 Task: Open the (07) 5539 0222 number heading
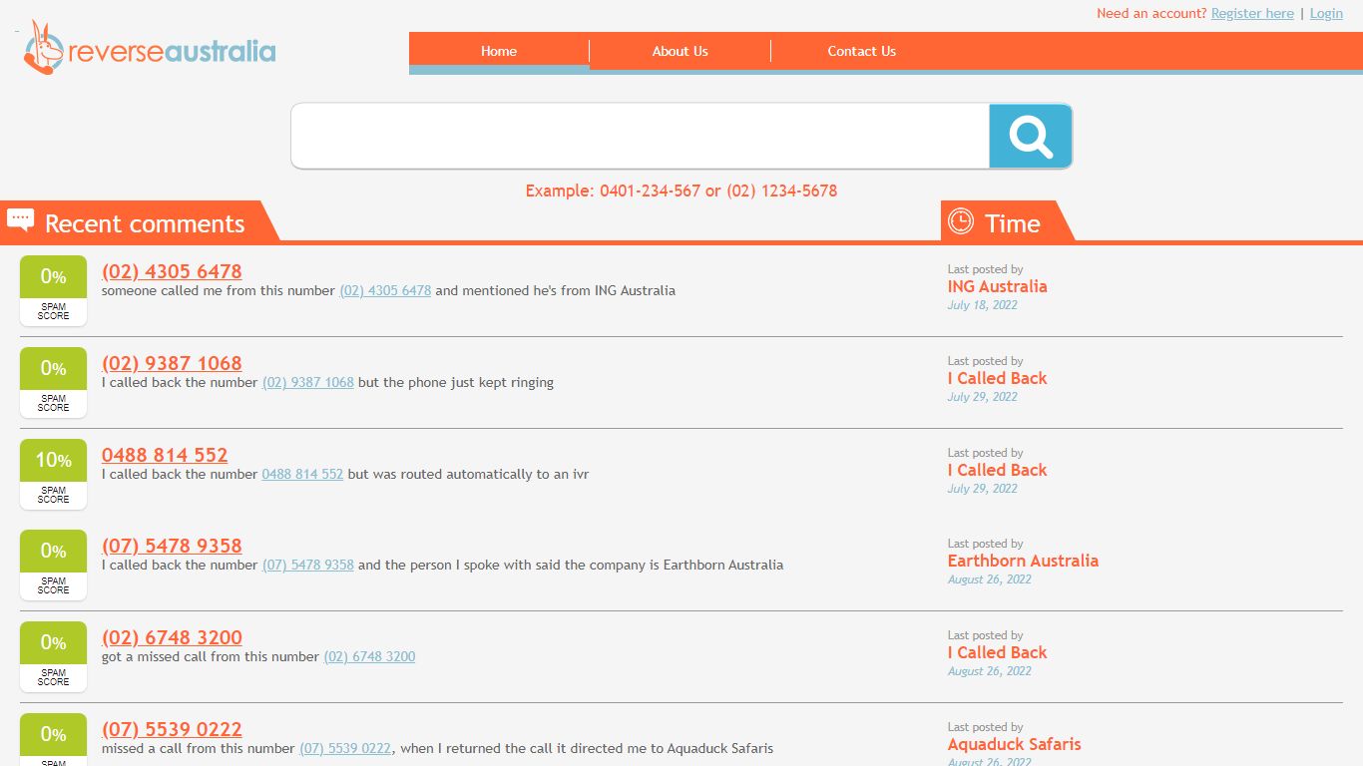[172, 729]
